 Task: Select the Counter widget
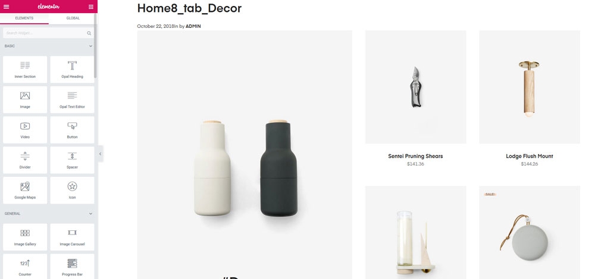pos(25,267)
